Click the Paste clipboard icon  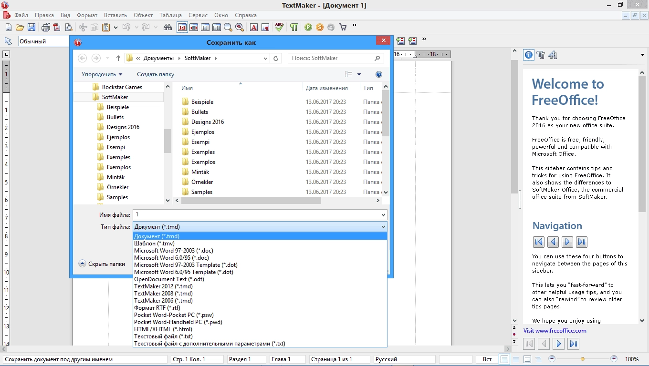[106, 27]
